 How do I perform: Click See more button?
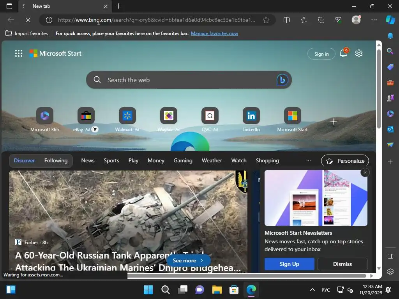(188, 260)
